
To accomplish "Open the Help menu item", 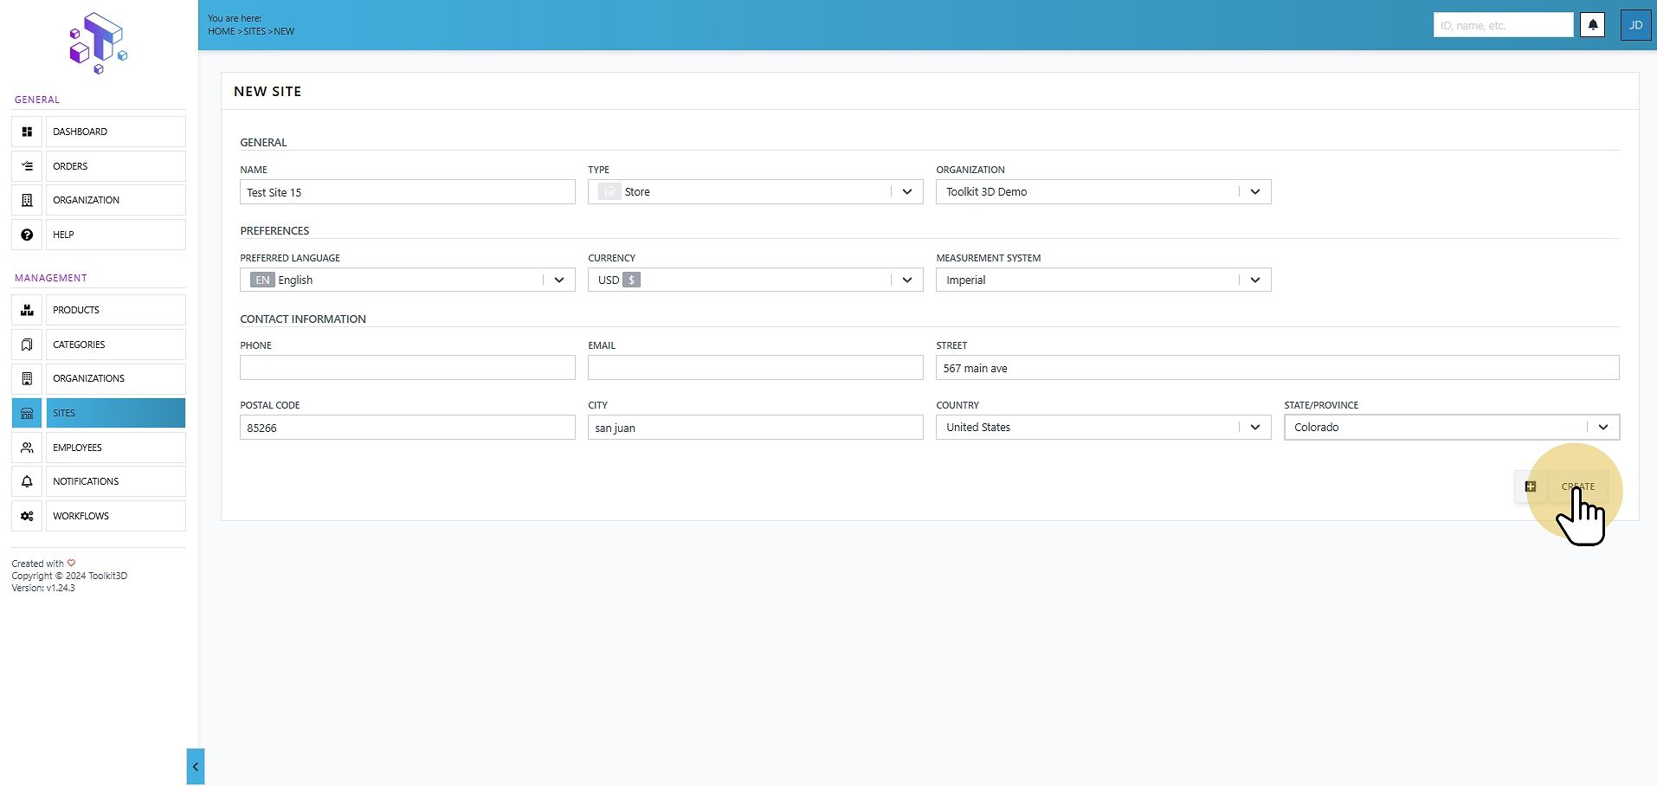I will 116,235.
